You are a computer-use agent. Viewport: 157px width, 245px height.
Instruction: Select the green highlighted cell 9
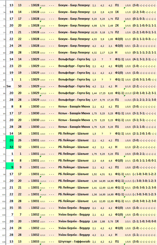[10, 167]
